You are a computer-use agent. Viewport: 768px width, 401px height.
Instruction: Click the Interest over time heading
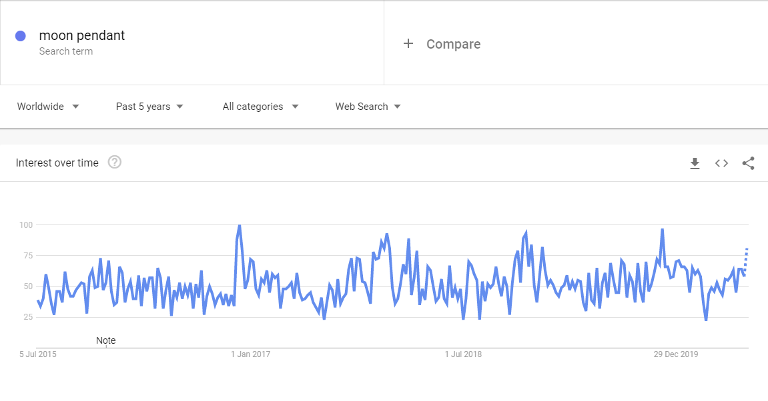click(x=57, y=163)
